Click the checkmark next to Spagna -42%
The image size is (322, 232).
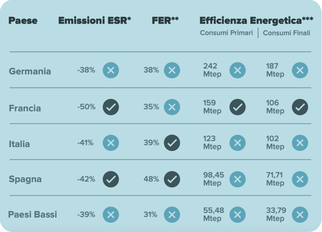111,179
